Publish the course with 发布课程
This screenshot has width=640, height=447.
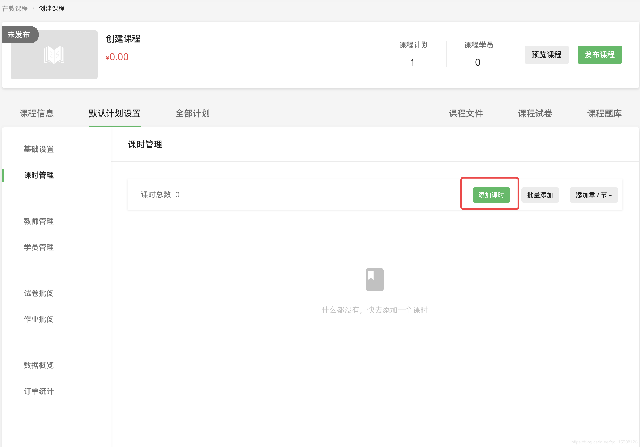599,55
